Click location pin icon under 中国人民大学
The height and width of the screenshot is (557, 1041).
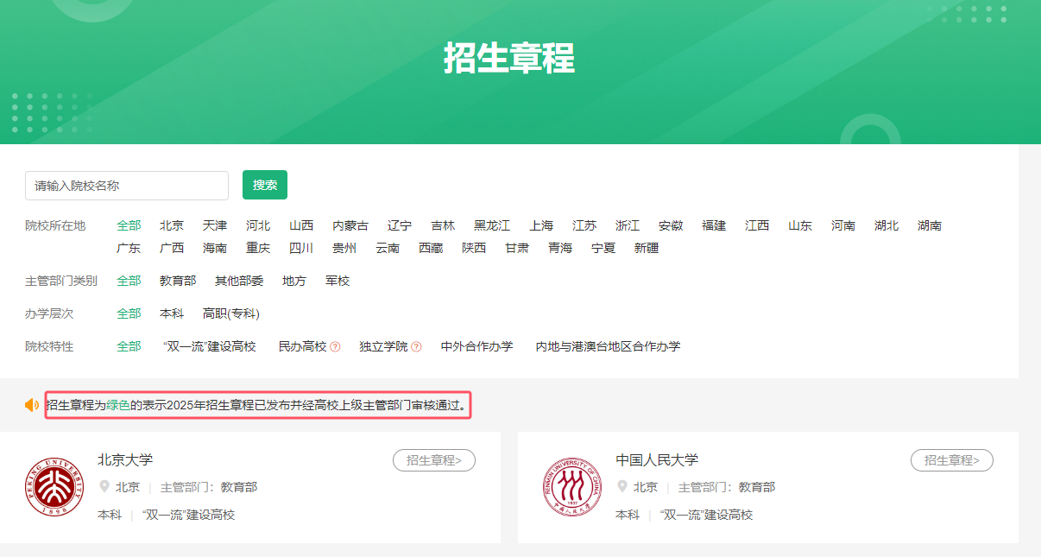click(x=622, y=487)
